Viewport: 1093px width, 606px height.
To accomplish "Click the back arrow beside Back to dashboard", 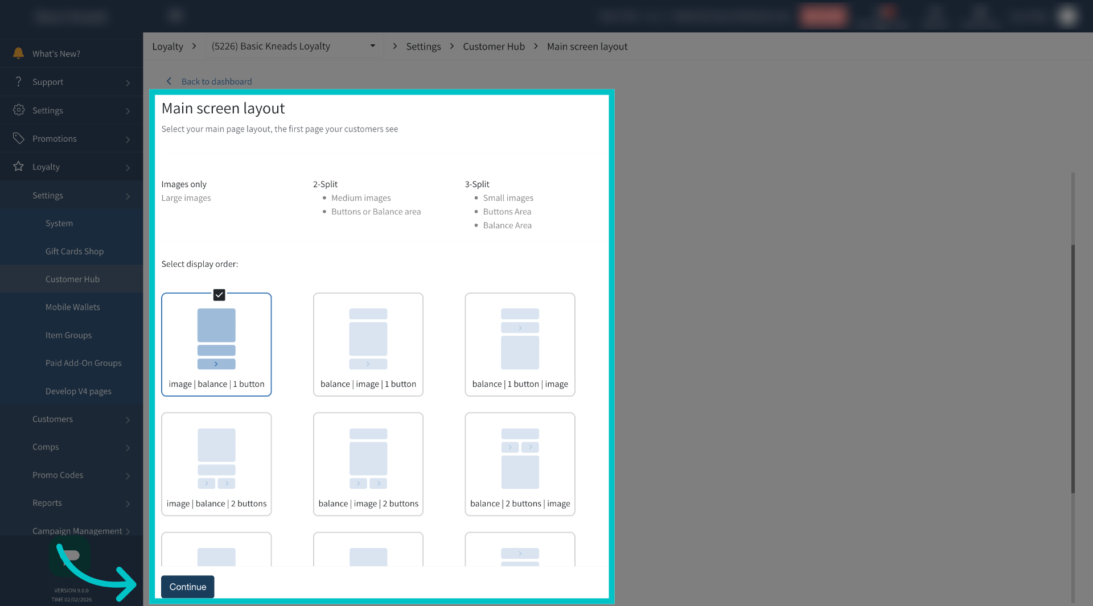I will [169, 81].
